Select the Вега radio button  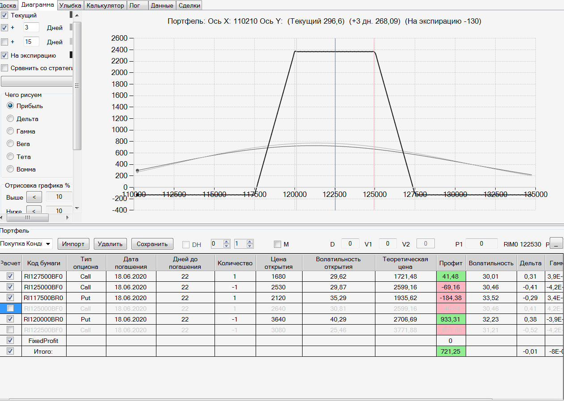click(x=10, y=144)
